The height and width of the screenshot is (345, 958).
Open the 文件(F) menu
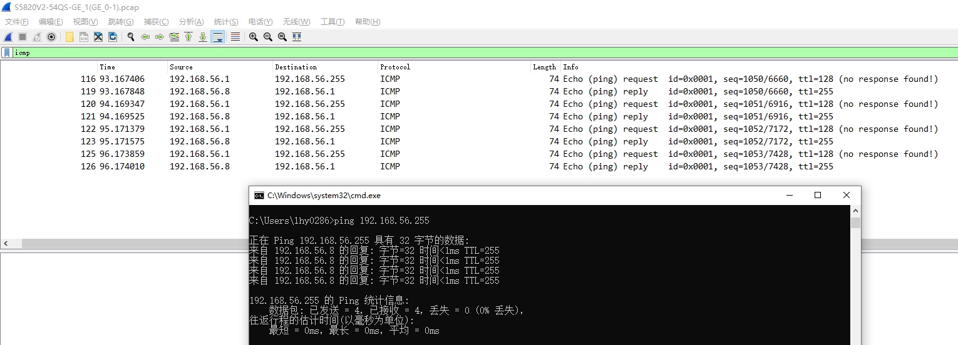click(x=17, y=22)
